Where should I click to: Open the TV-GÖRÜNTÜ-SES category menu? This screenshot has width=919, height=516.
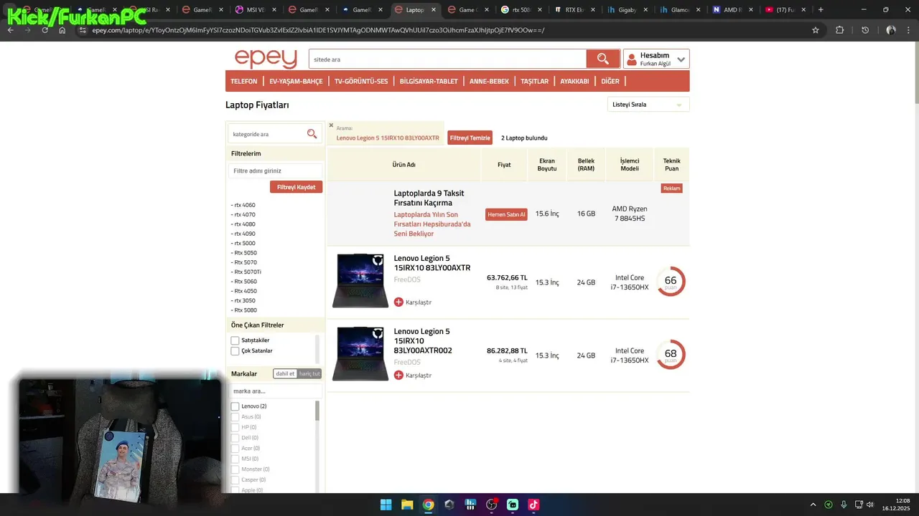pyautogui.click(x=361, y=81)
